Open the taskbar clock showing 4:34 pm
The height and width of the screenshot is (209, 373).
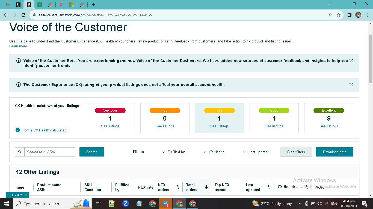(349, 204)
